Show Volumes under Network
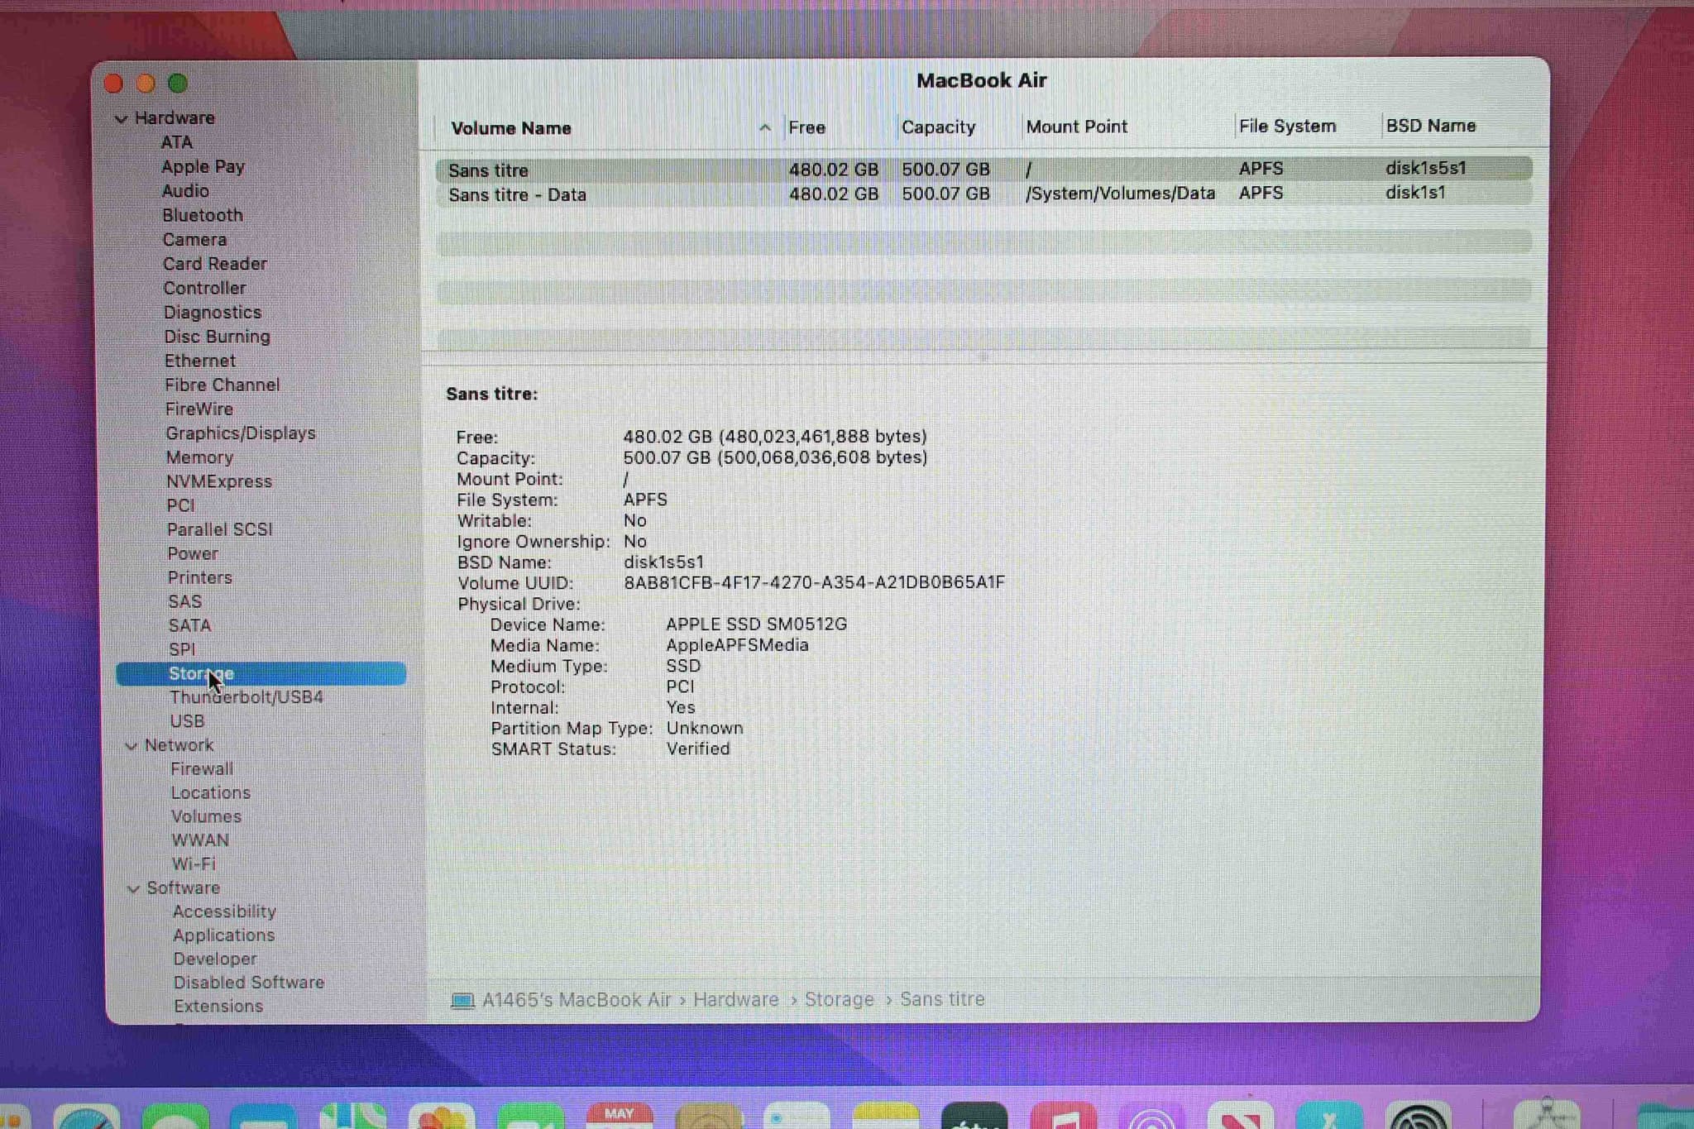This screenshot has width=1694, height=1129. (x=207, y=817)
